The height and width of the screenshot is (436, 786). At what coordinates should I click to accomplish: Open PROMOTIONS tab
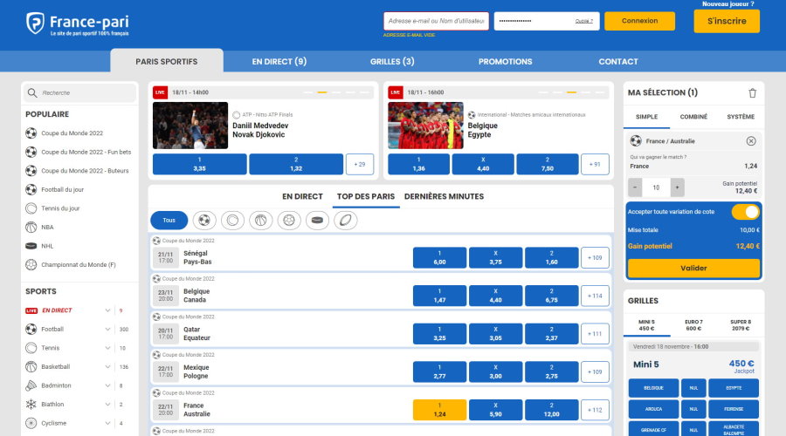pos(506,62)
